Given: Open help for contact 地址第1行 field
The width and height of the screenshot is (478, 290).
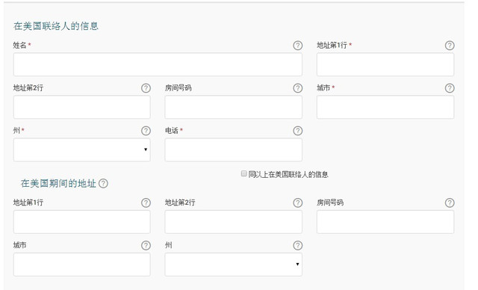Looking at the screenshot, I should (450, 46).
